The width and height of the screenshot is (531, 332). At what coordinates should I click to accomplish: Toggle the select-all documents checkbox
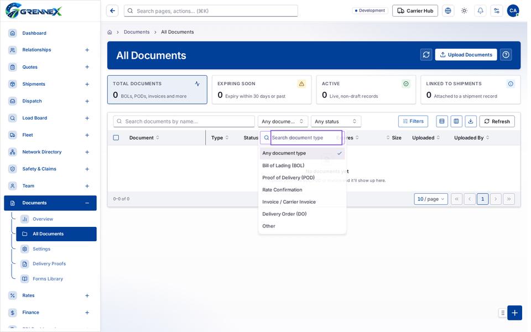coord(116,138)
